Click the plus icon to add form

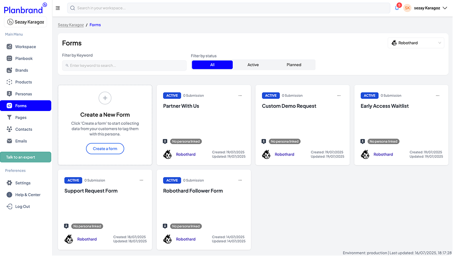105,98
